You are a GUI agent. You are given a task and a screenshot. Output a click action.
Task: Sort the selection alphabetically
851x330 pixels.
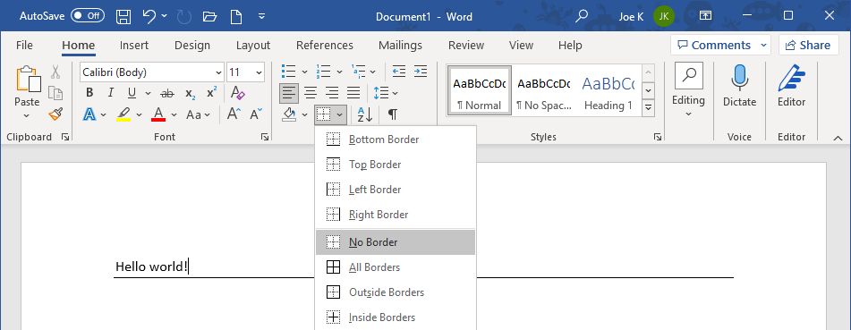(365, 114)
